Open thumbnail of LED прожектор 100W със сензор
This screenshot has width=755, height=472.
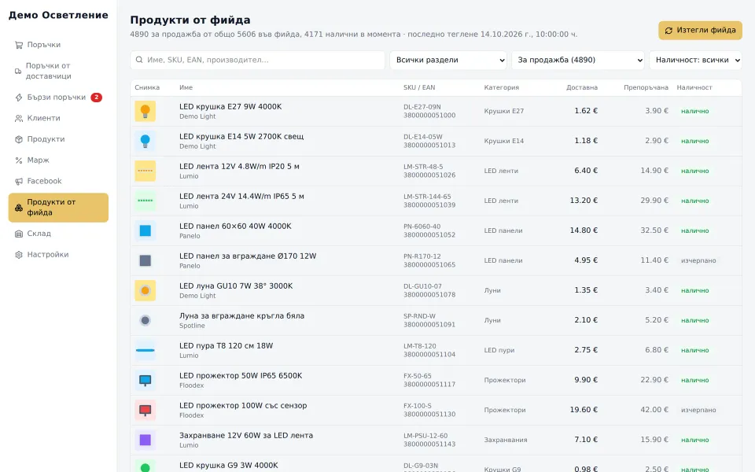click(145, 410)
